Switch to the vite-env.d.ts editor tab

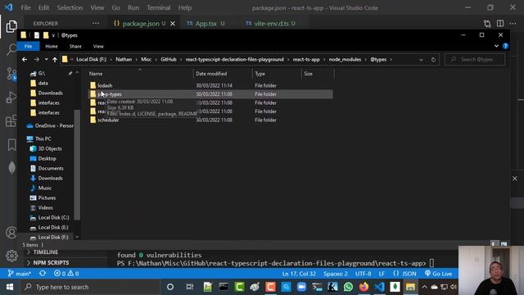point(271,24)
